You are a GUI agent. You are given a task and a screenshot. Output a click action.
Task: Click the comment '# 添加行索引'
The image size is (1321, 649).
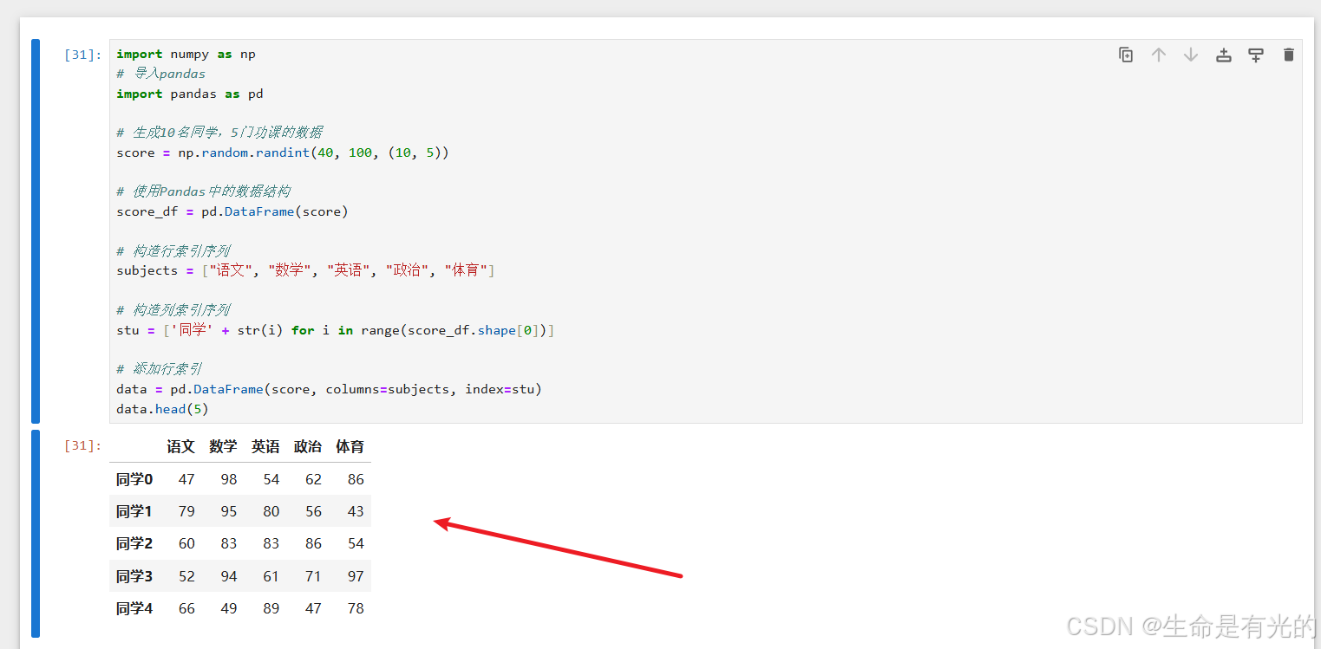pos(160,369)
